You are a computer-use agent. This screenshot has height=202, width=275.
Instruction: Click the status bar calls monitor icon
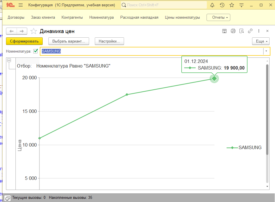(x=8, y=198)
